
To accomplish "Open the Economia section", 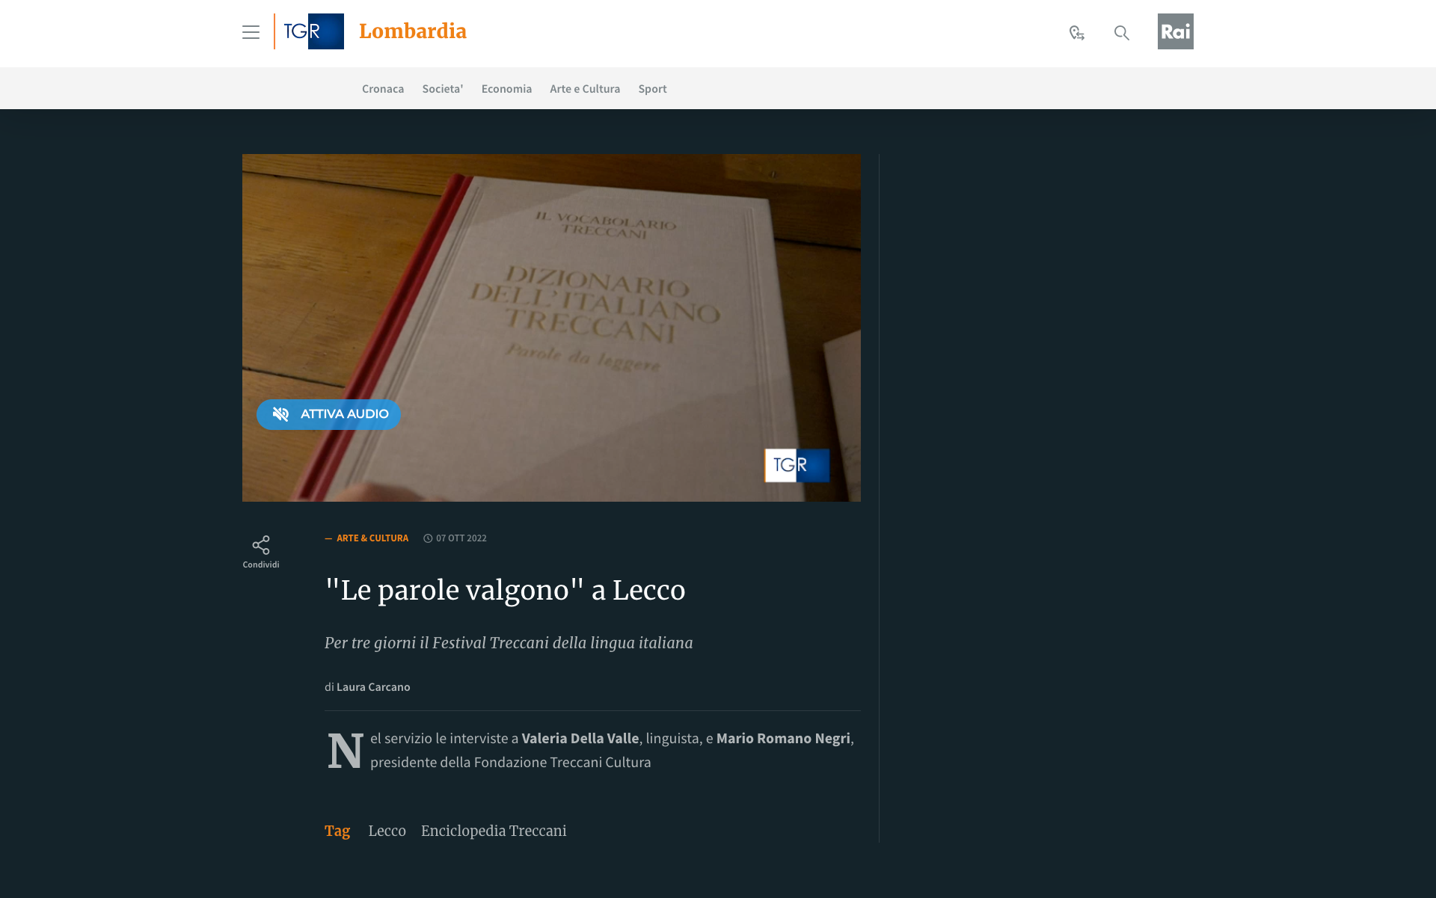I will (506, 88).
